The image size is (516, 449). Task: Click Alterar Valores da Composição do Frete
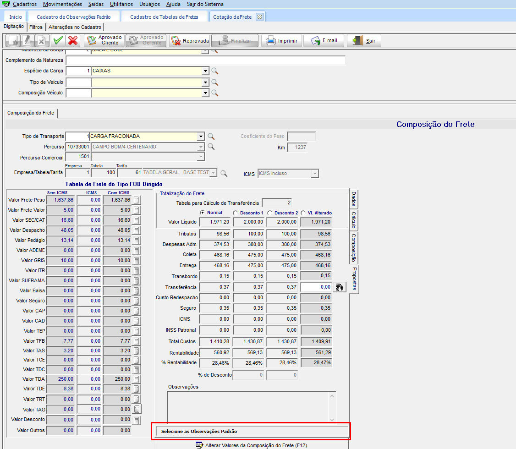pos(254,445)
